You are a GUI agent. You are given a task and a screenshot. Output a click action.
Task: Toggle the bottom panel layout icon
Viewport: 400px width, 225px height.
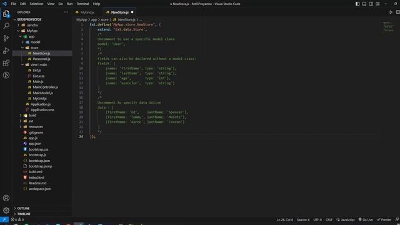tap(364, 4)
